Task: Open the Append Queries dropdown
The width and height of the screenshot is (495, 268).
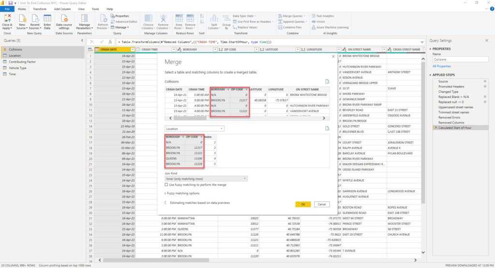Action: coord(292,22)
